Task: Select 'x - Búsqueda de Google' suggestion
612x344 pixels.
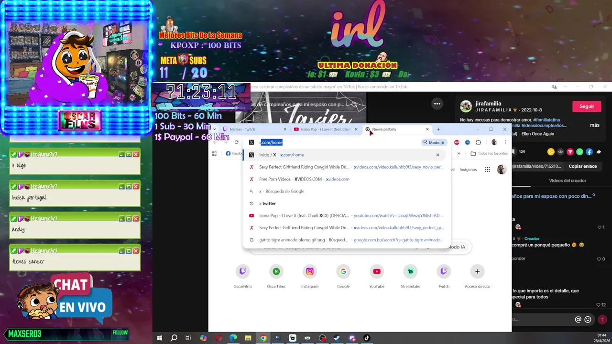Action: click(344, 191)
